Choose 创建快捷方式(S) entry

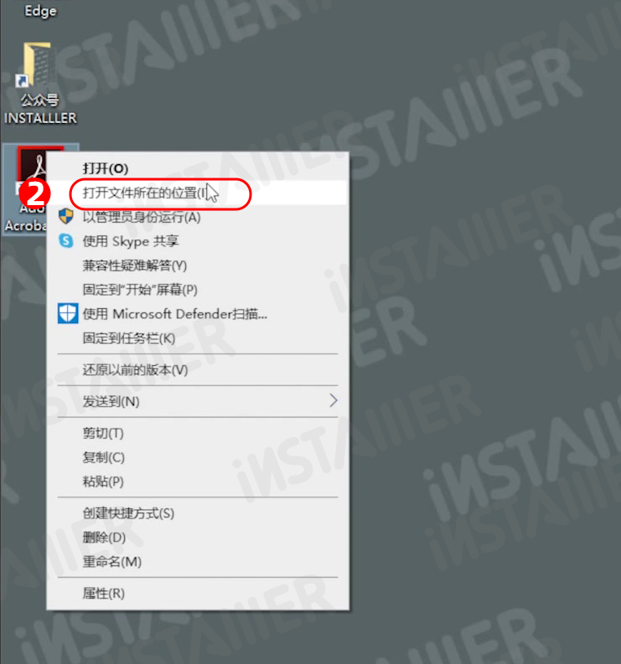coord(198,513)
